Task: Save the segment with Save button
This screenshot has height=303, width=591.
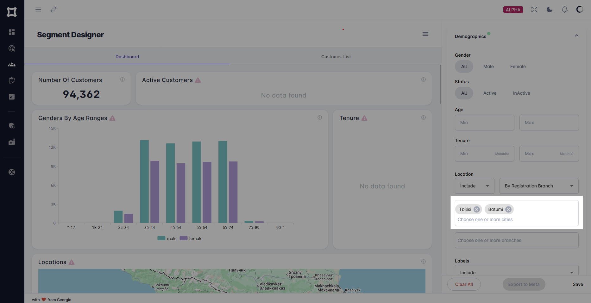Action: point(578,284)
